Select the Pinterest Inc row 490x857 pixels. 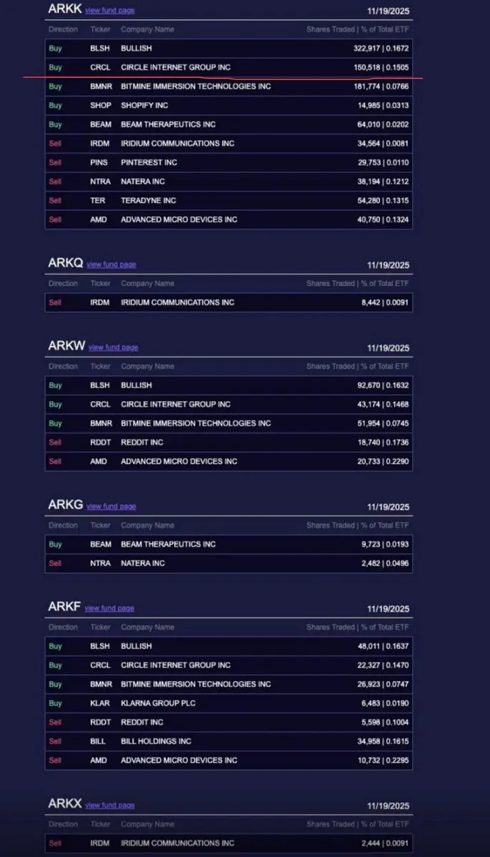pos(229,162)
